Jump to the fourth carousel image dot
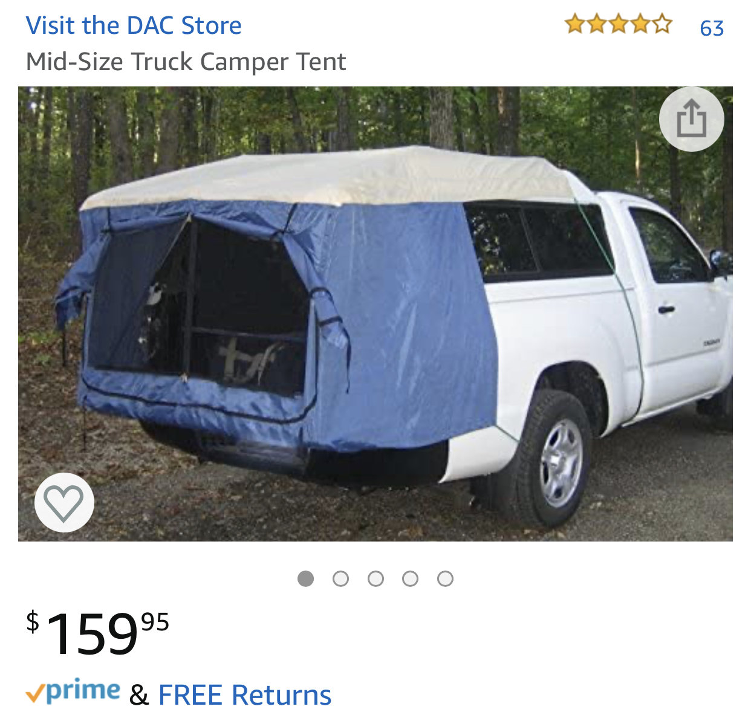This screenshot has height=718, width=751. (x=411, y=579)
